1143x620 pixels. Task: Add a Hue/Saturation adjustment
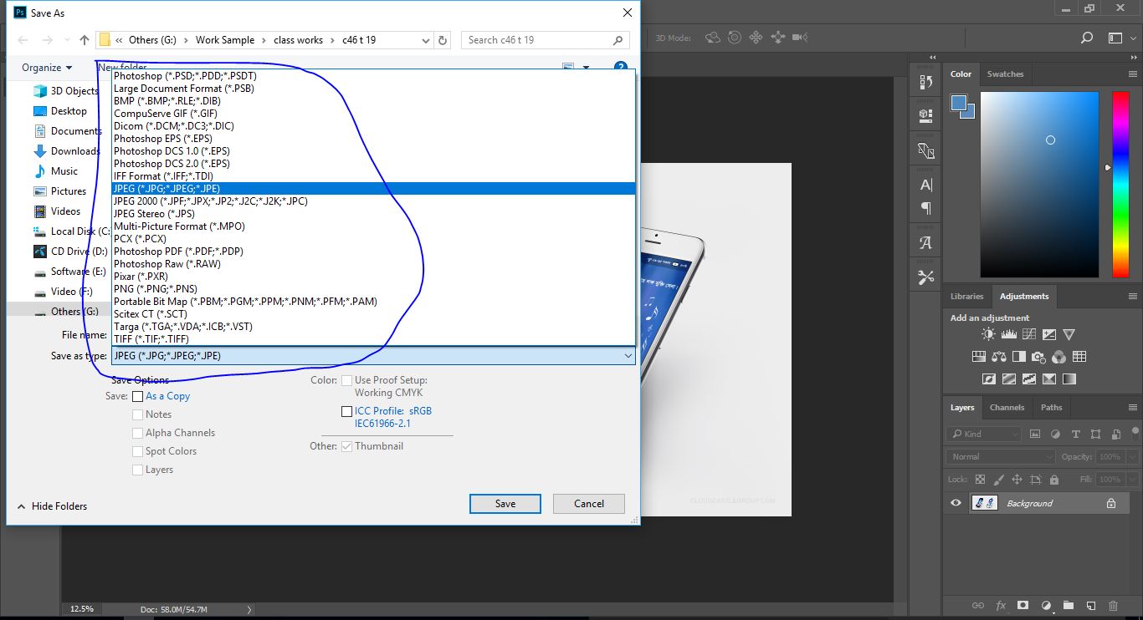[x=979, y=357]
